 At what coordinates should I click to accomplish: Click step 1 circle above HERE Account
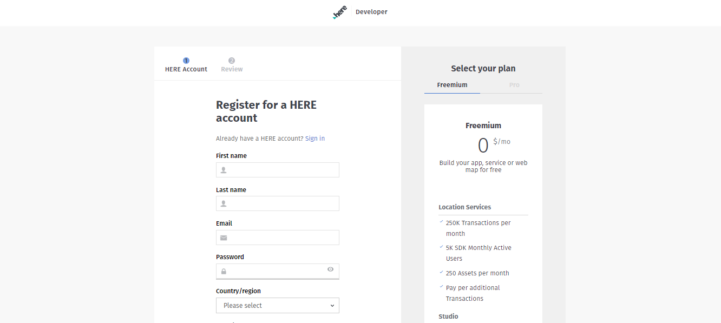(x=186, y=61)
